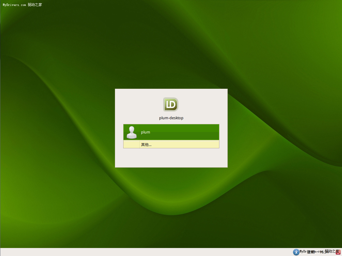Click the blank icon cell beside 其他...
Screen dimensions: 342x256
coord(132,144)
